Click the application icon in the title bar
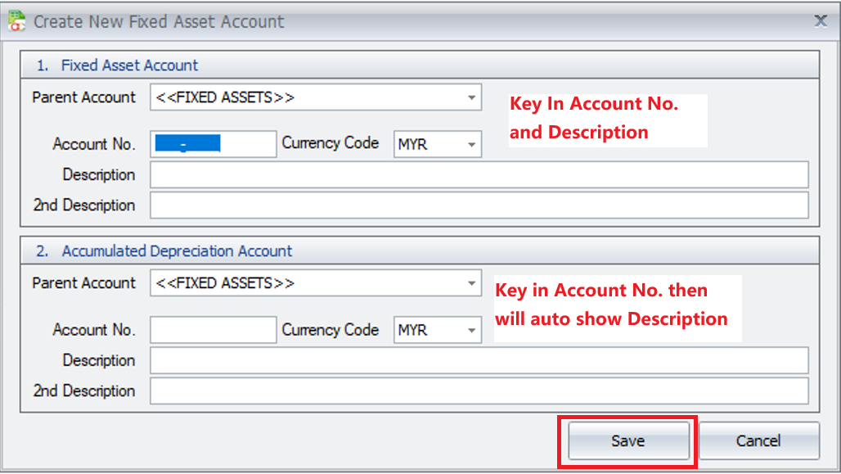 [16, 20]
